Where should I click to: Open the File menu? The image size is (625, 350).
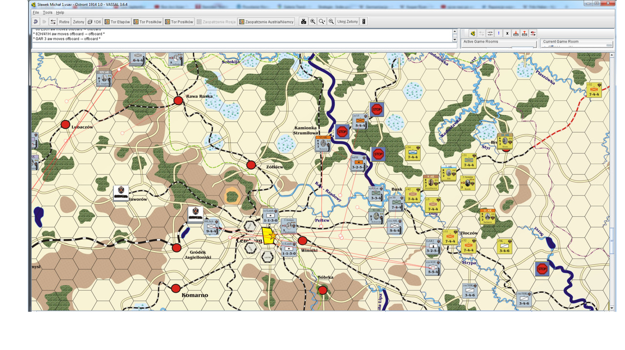36,13
